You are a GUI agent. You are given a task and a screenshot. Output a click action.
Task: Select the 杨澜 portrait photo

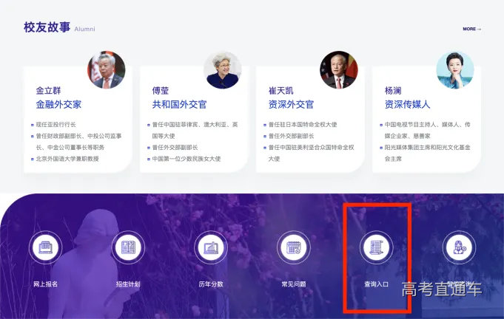pyautogui.click(x=455, y=69)
